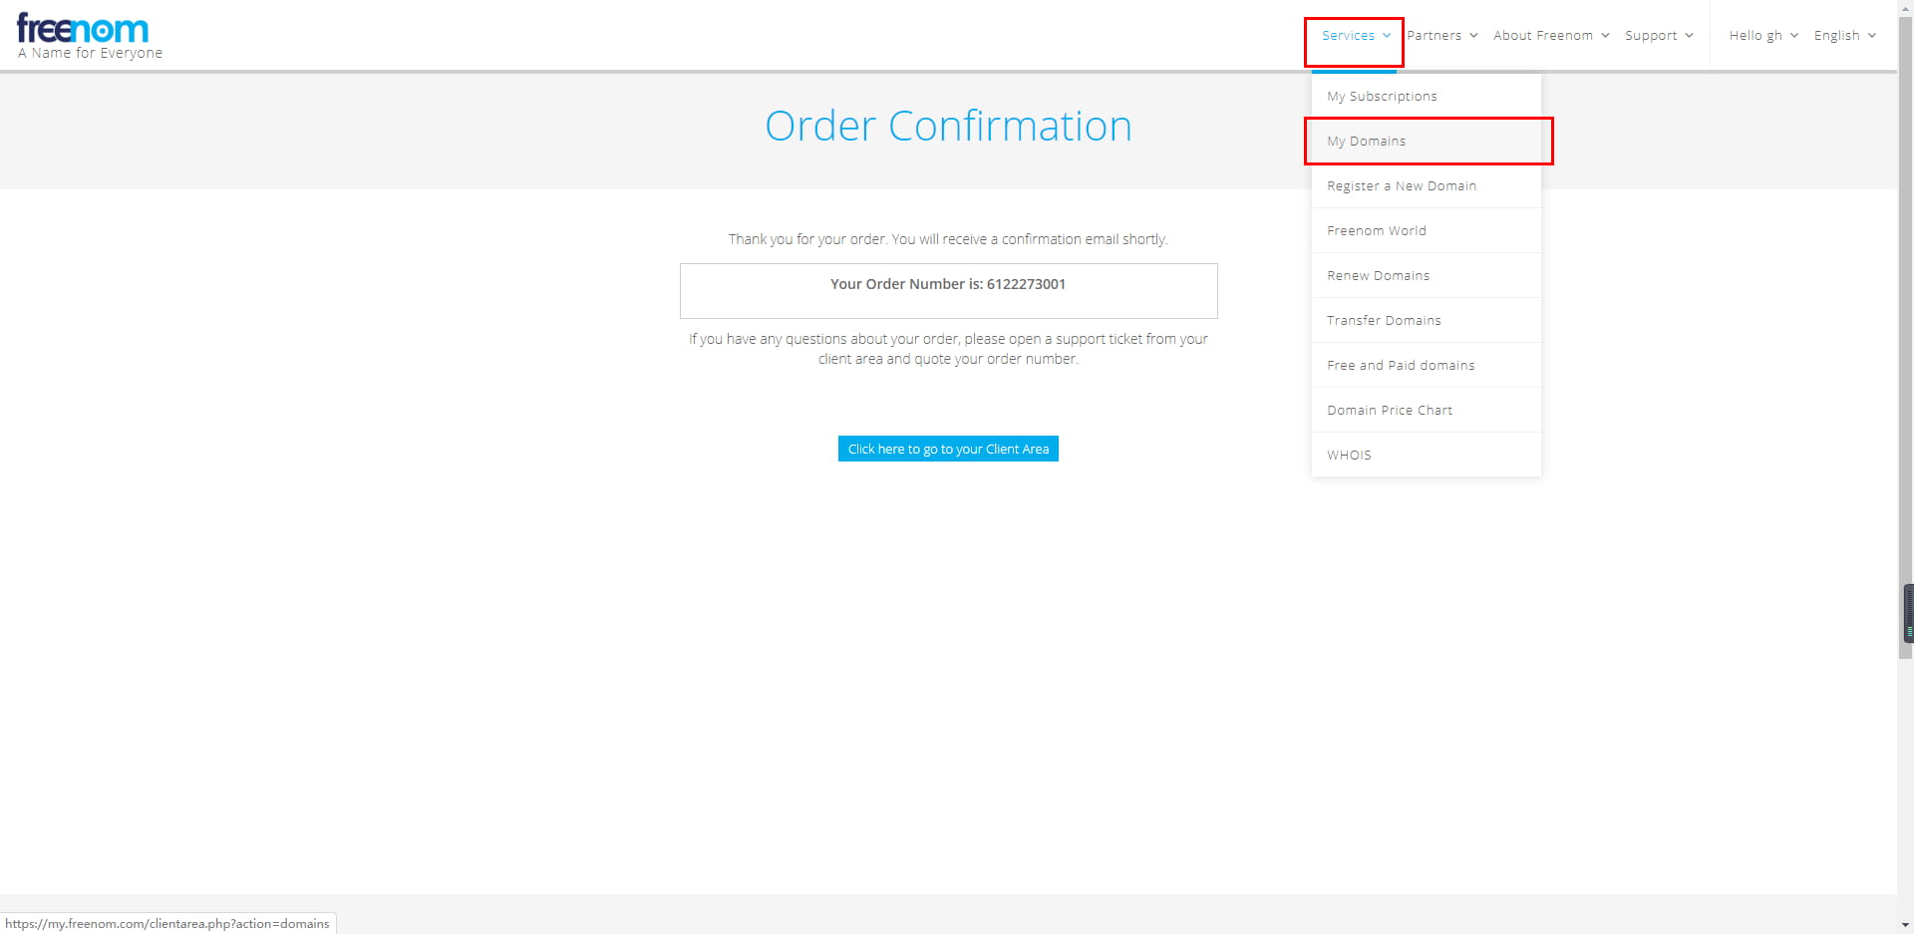This screenshot has height=934, width=1914.
Task: Select Free and Paid domains
Action: [1401, 366]
